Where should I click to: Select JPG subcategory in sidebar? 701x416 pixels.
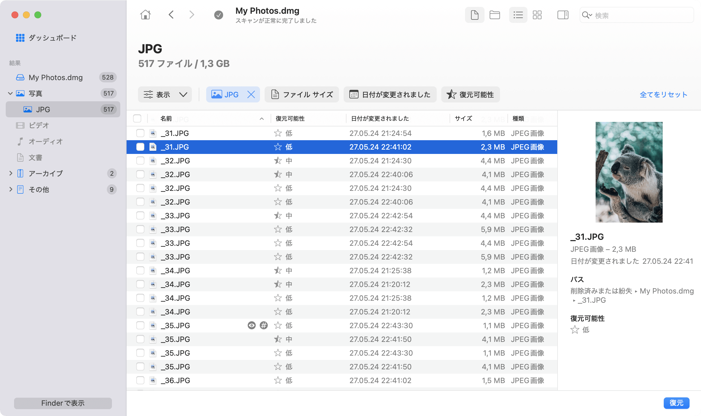click(63, 109)
